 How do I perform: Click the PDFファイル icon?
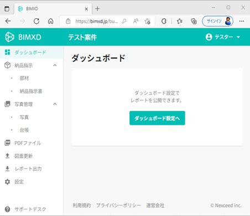[7, 143]
